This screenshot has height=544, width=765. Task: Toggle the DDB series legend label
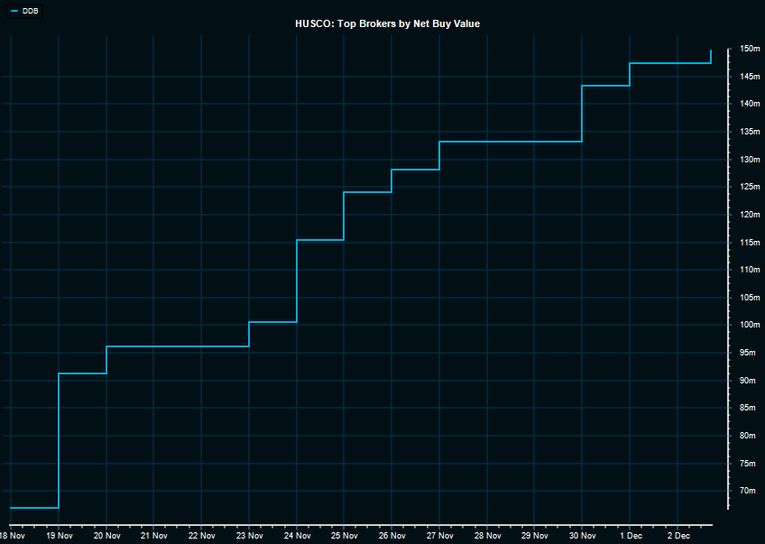pos(31,11)
